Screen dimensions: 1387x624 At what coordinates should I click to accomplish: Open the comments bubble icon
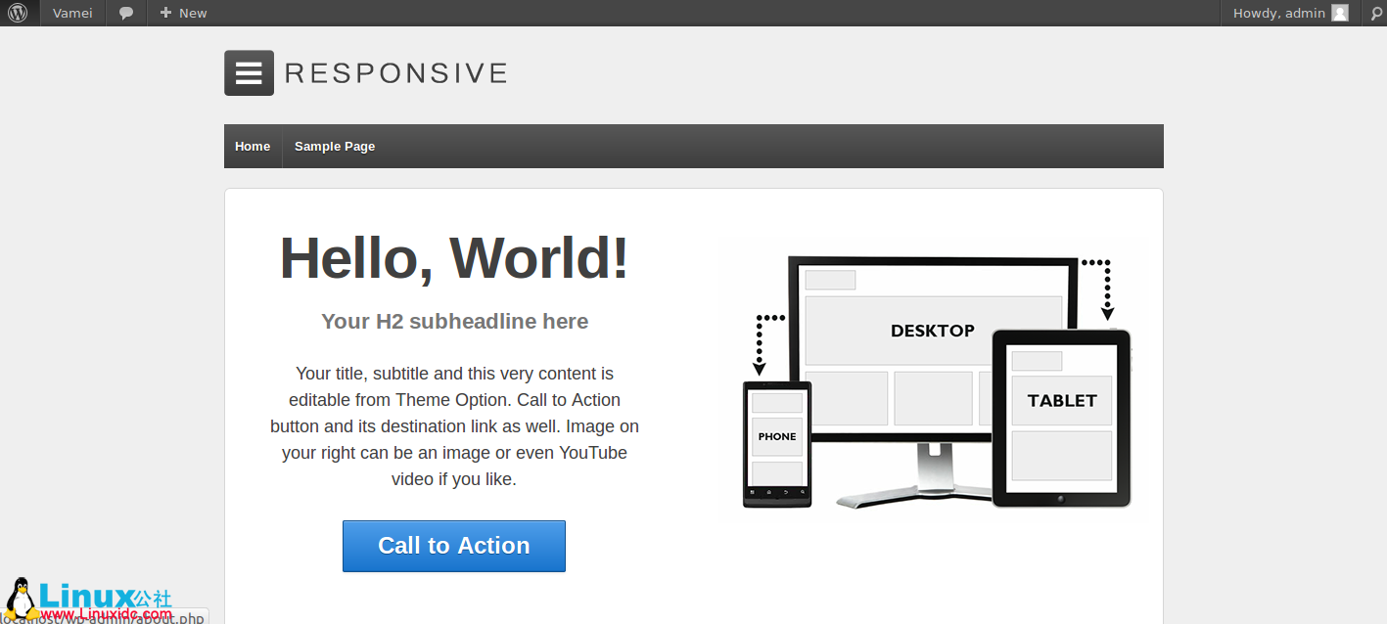click(x=126, y=13)
